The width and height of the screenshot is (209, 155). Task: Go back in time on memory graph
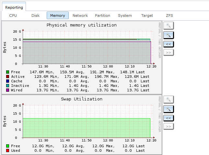[x=168, y=44]
